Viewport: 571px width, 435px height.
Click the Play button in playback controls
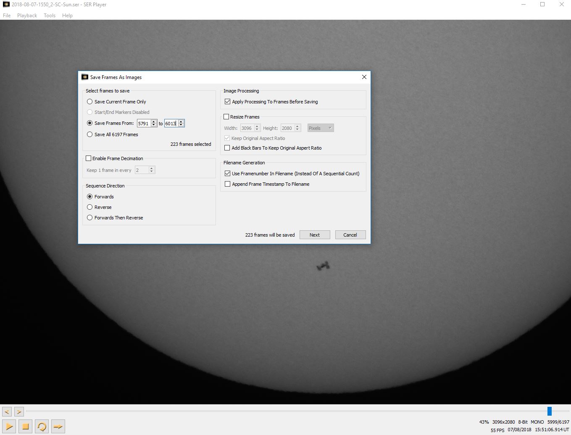click(x=9, y=426)
